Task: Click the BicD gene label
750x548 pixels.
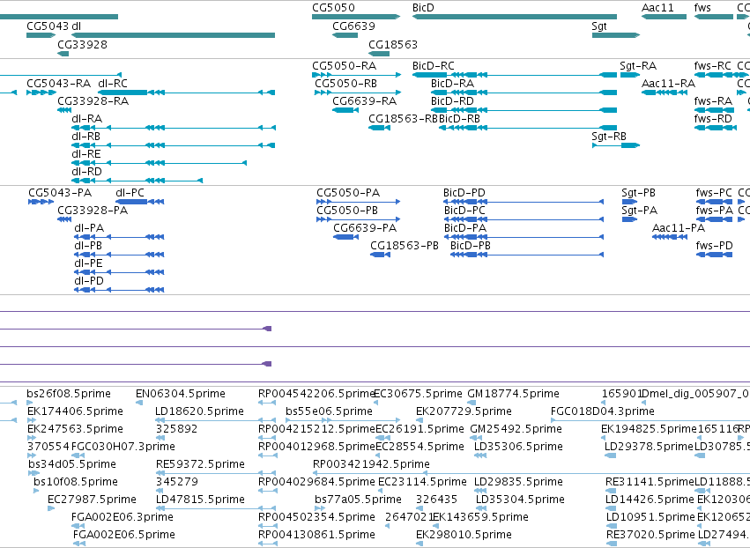Action: pos(423,8)
